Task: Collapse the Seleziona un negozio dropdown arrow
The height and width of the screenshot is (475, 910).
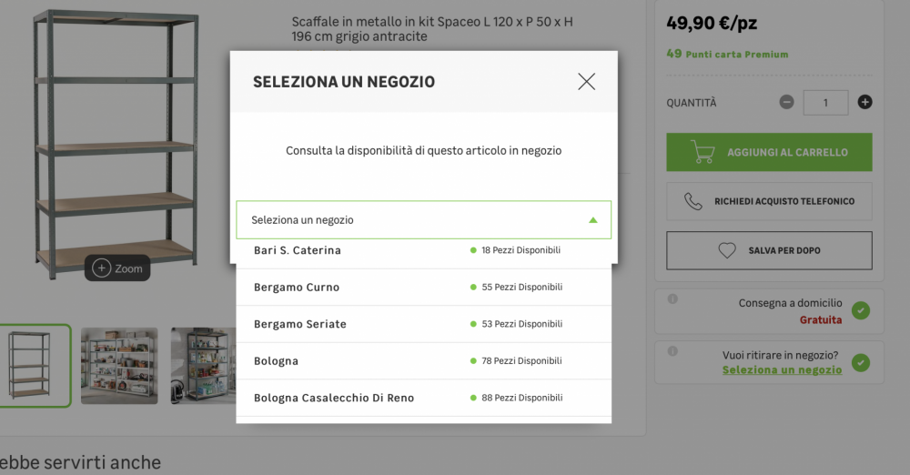Action: coord(592,220)
